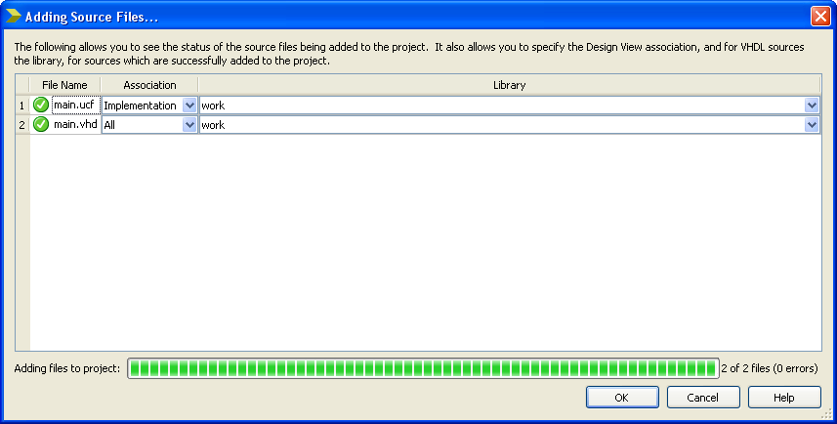
Task: Click the green file-adding progress bar
Action: pyautogui.click(x=422, y=368)
